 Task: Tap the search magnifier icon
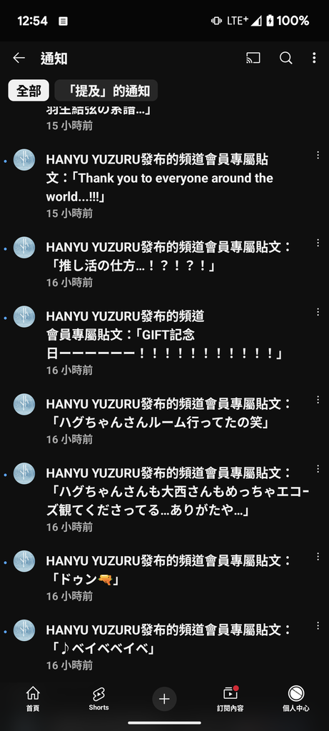[285, 58]
